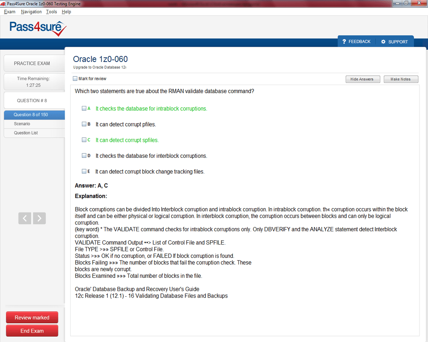This screenshot has width=428, height=342.
Task: Click the question mark icon on FEEDBACK
Action: click(x=344, y=41)
